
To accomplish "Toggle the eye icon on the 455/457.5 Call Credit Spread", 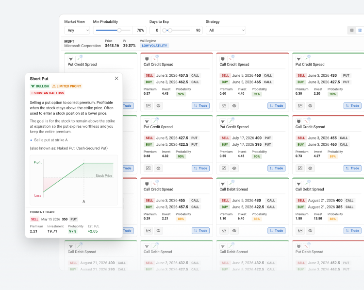I will (158, 231).
